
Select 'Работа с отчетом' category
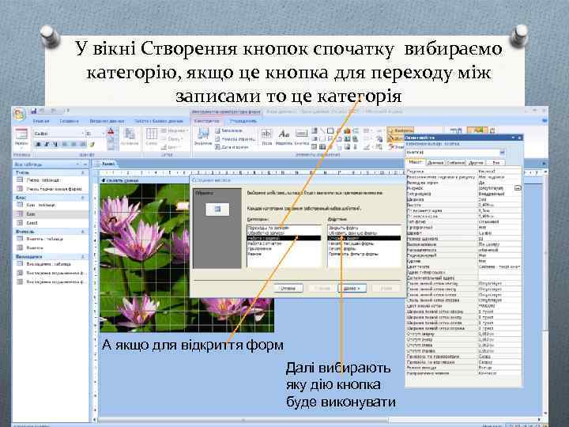point(284,244)
